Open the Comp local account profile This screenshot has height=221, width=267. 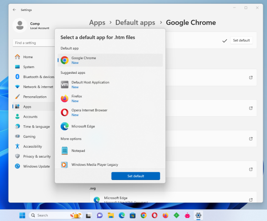click(x=31, y=26)
